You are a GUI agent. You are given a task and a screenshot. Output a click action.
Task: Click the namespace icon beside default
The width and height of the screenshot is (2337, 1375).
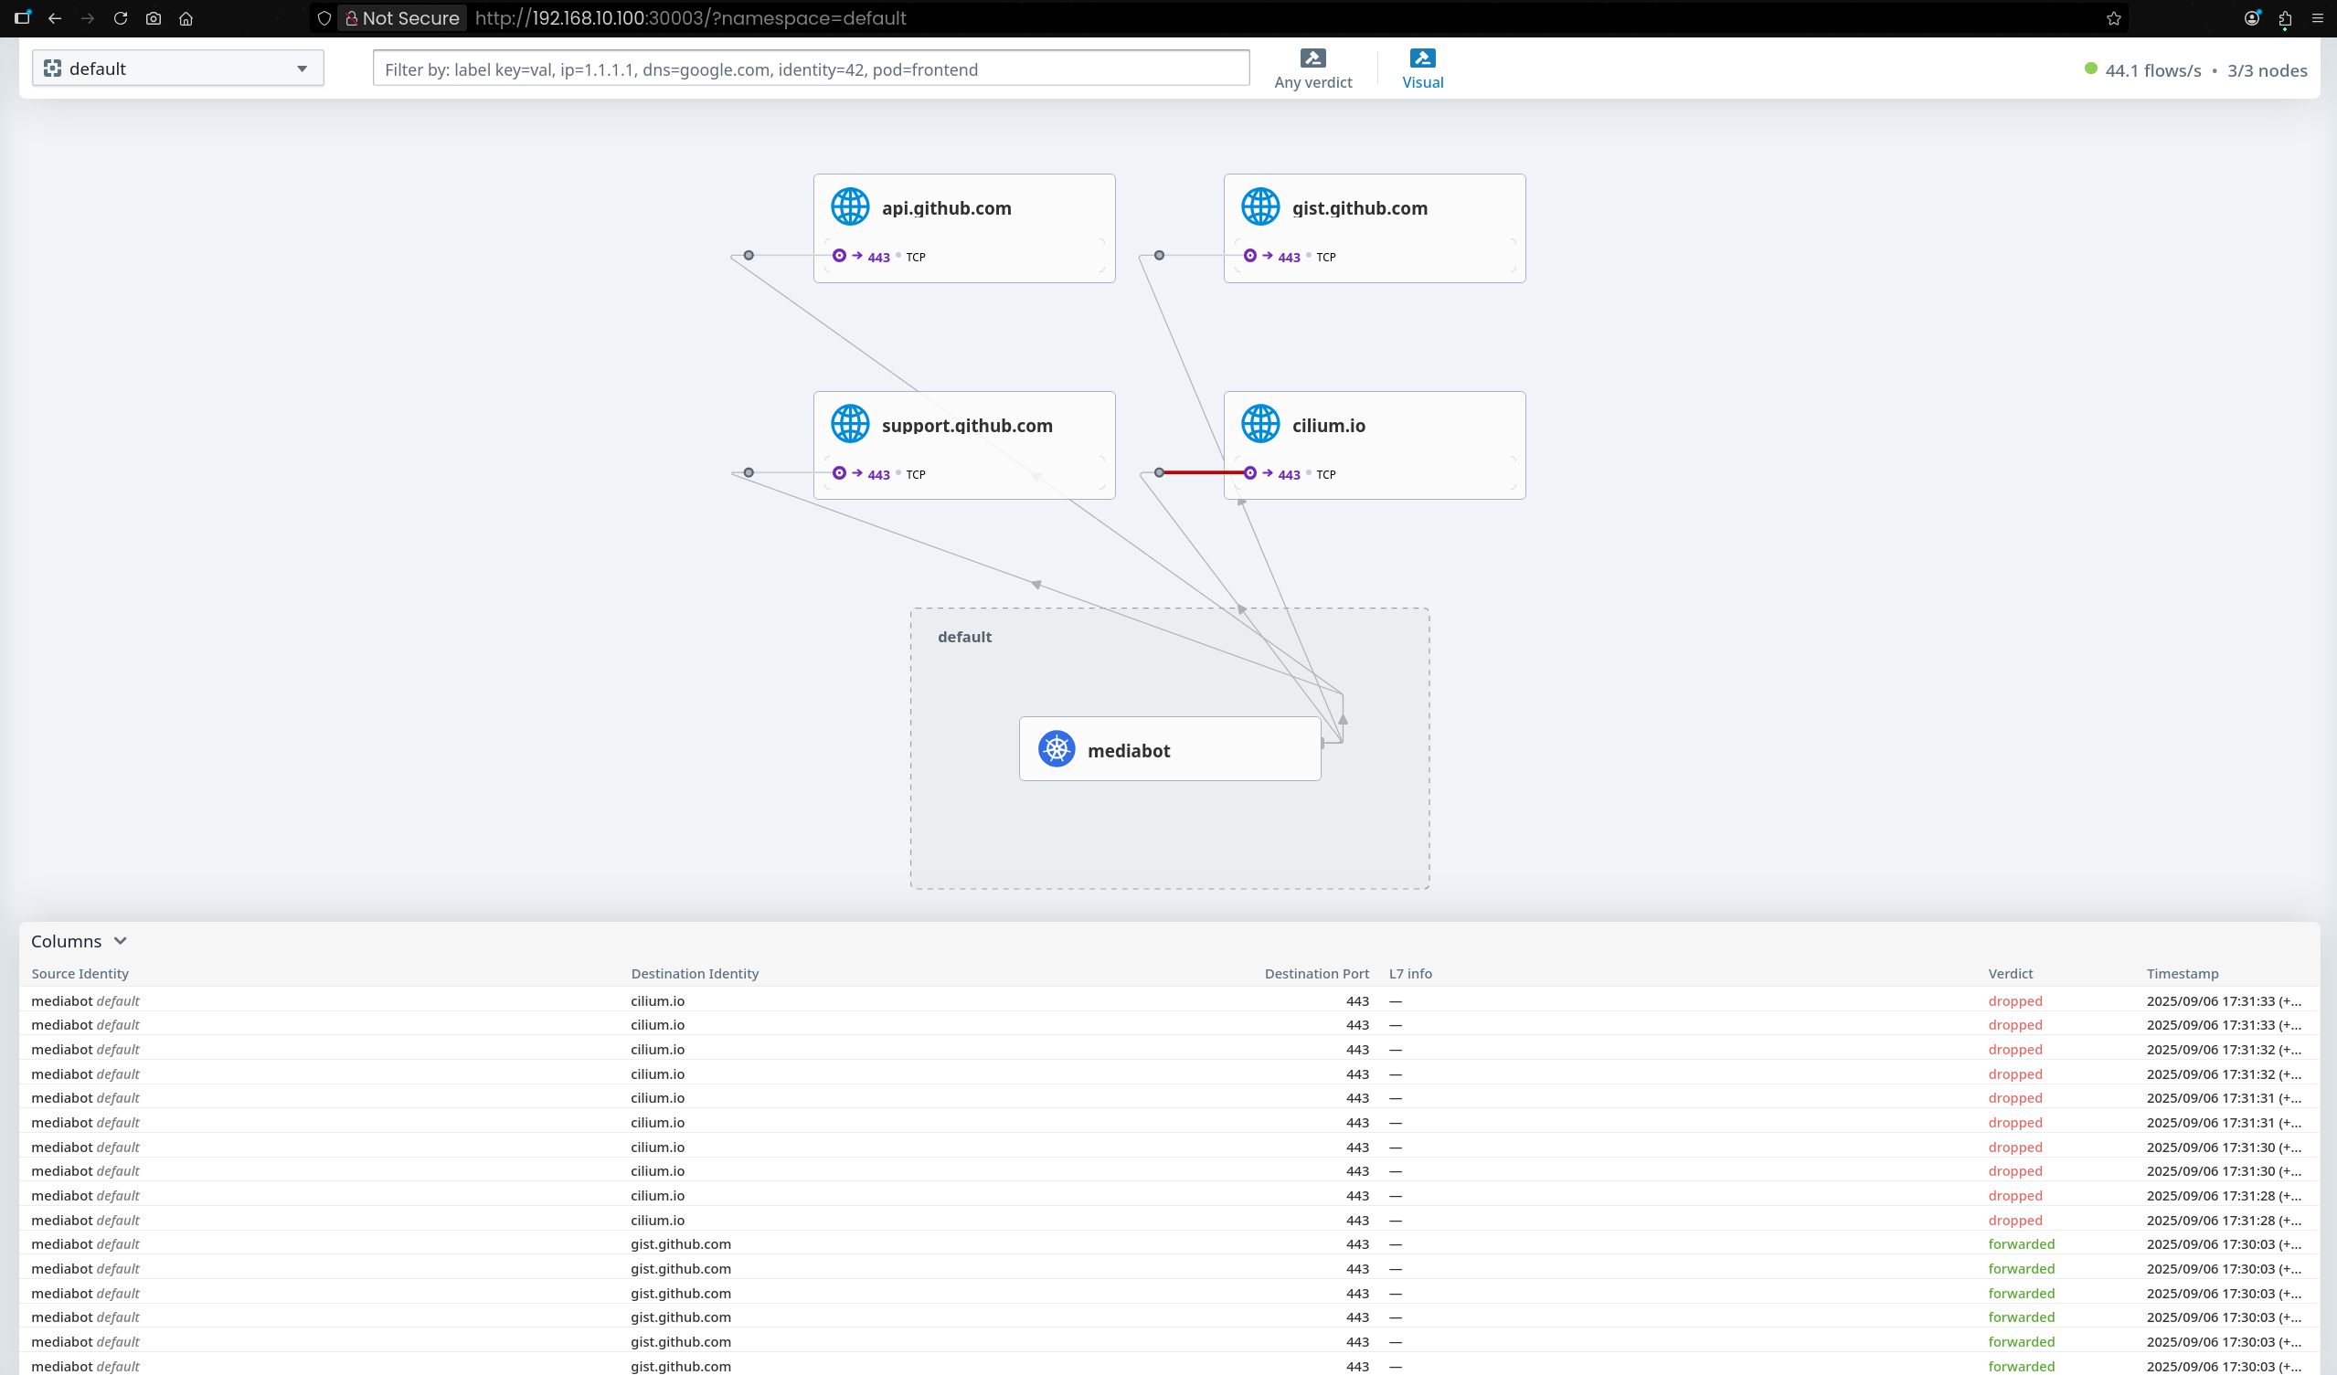pyautogui.click(x=53, y=69)
